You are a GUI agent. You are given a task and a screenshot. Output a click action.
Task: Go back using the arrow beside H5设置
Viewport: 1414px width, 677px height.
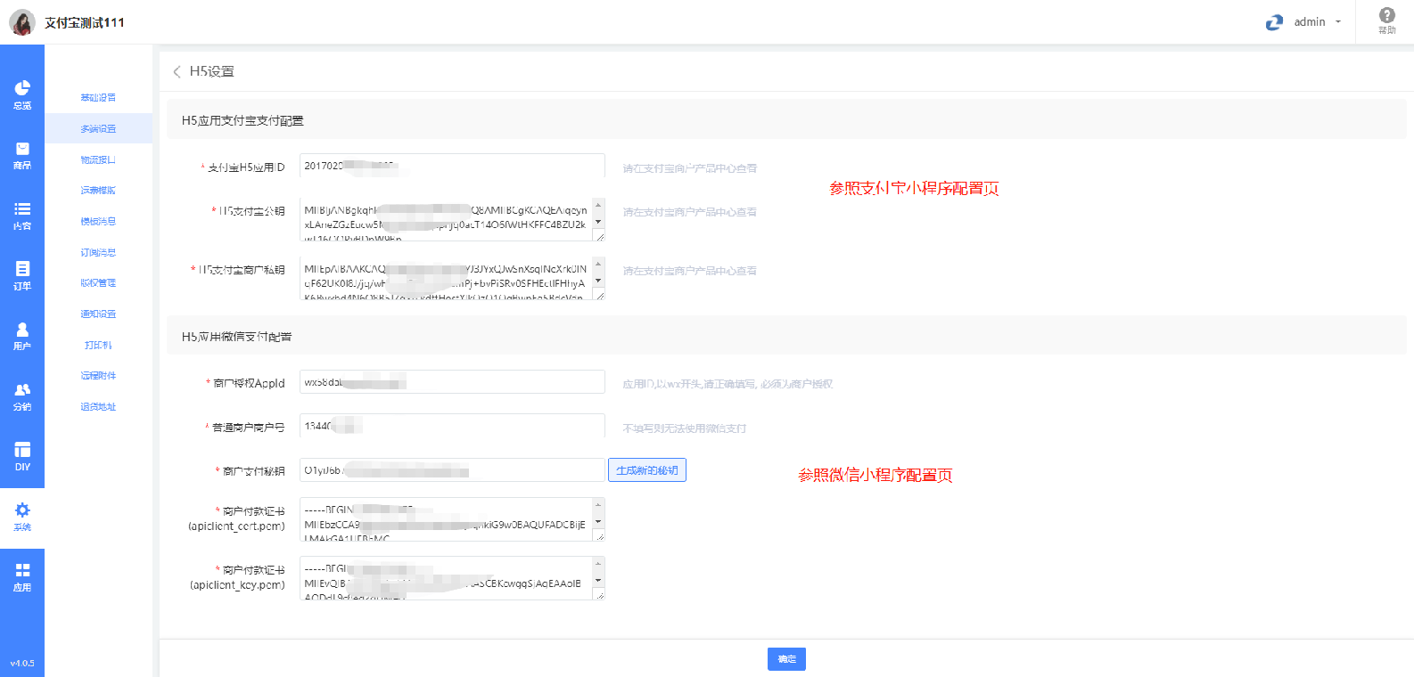click(x=177, y=71)
